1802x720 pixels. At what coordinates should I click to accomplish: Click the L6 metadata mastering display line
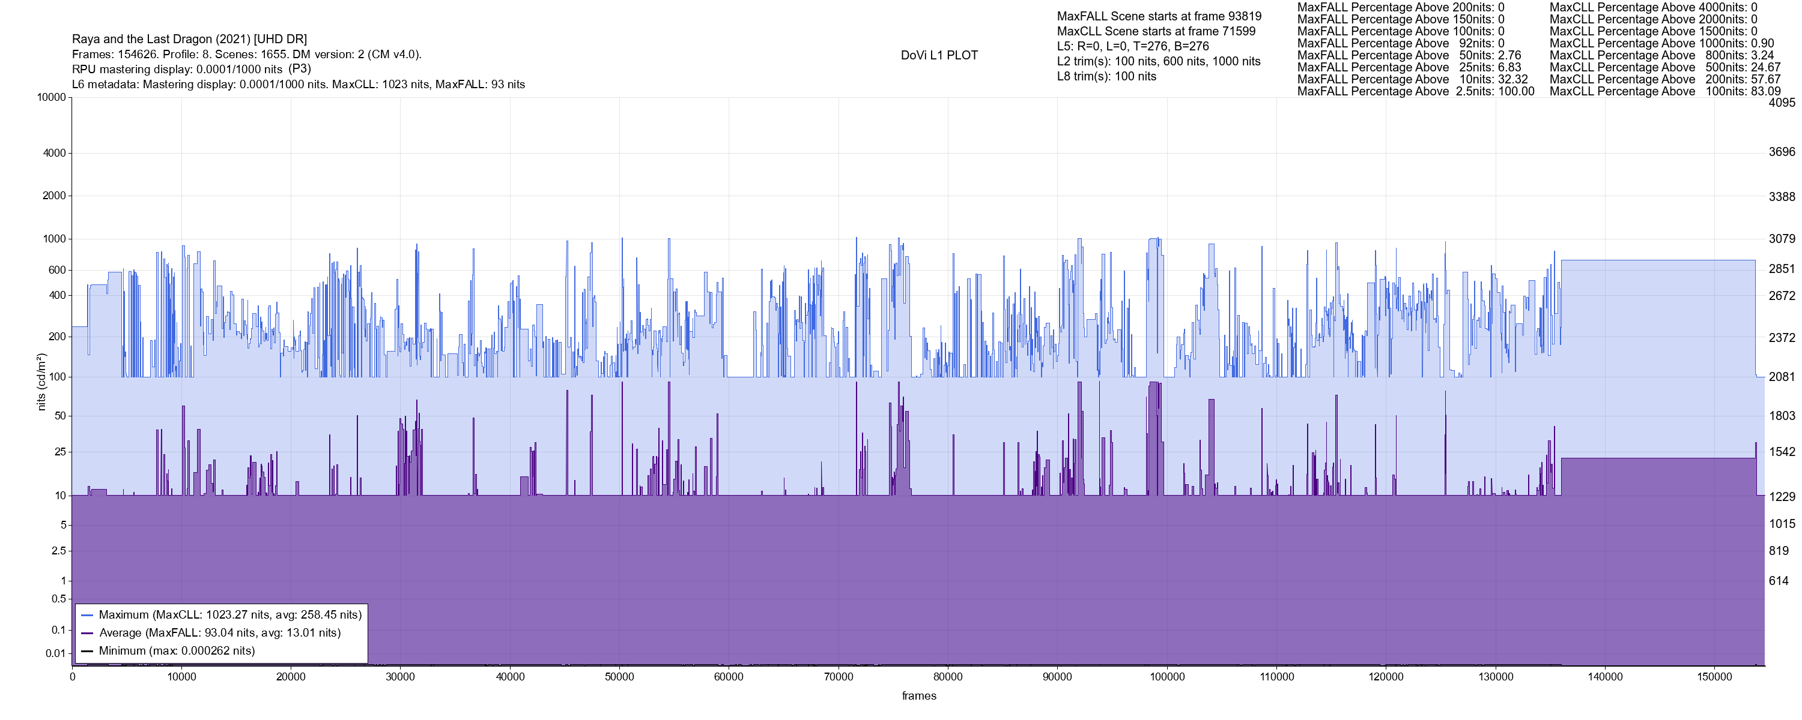tap(298, 85)
